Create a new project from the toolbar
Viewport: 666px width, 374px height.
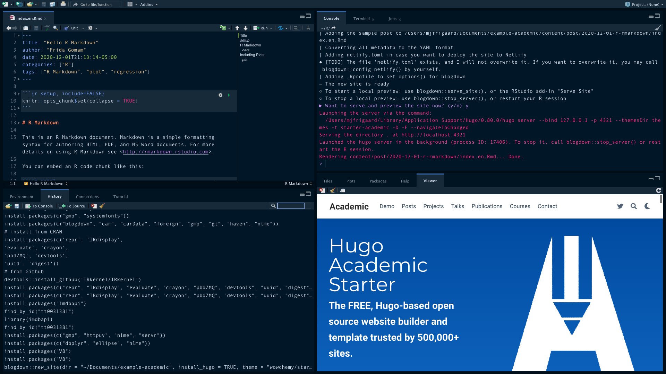(19, 5)
